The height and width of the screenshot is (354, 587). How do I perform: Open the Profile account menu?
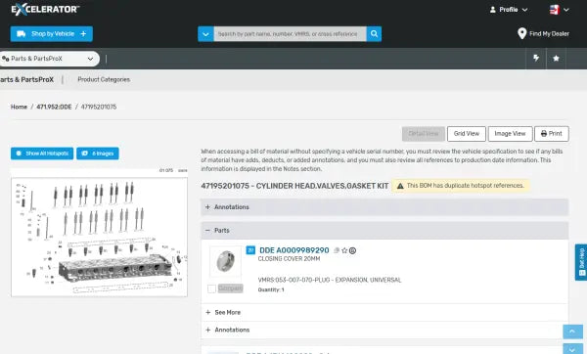(x=509, y=10)
